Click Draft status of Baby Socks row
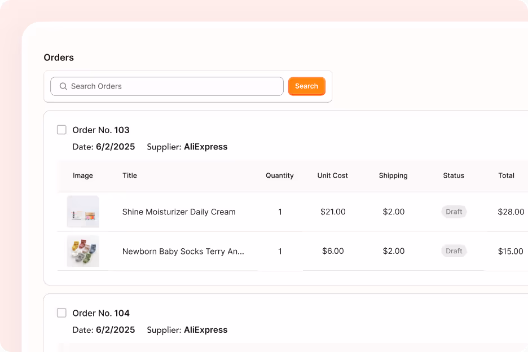The height and width of the screenshot is (352, 528). (454, 251)
